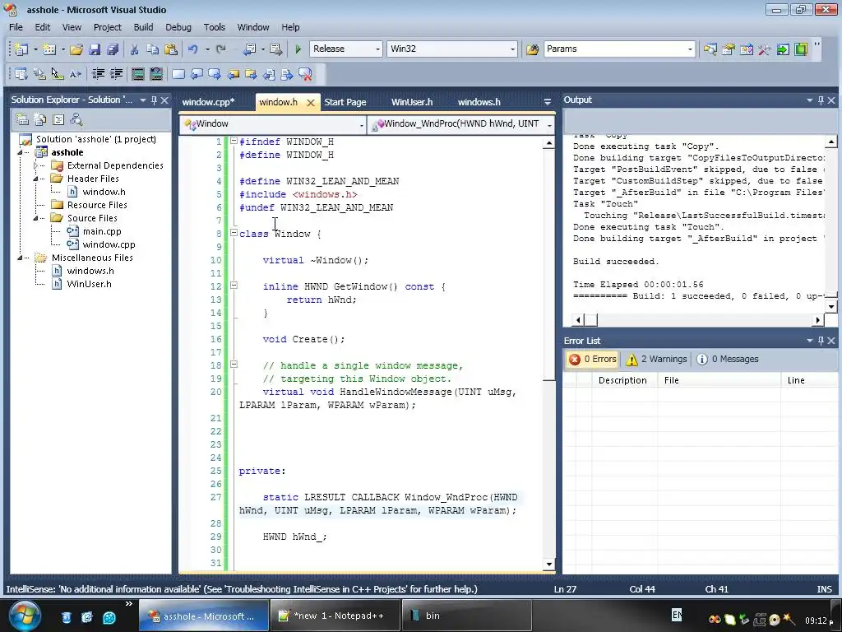This screenshot has height=632, width=842.
Task: Open the Properties Window toolbar icon
Action: pos(729,49)
